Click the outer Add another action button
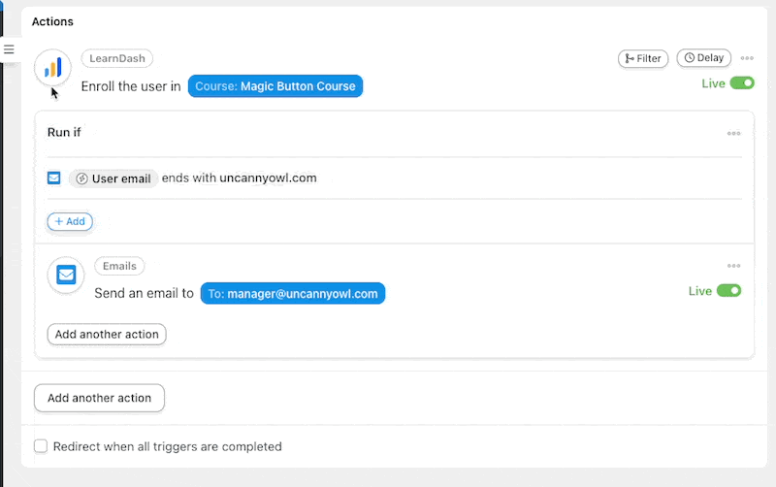 99,398
